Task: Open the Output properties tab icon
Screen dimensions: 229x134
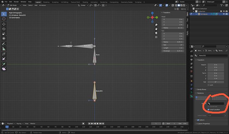Action: coord(191,60)
